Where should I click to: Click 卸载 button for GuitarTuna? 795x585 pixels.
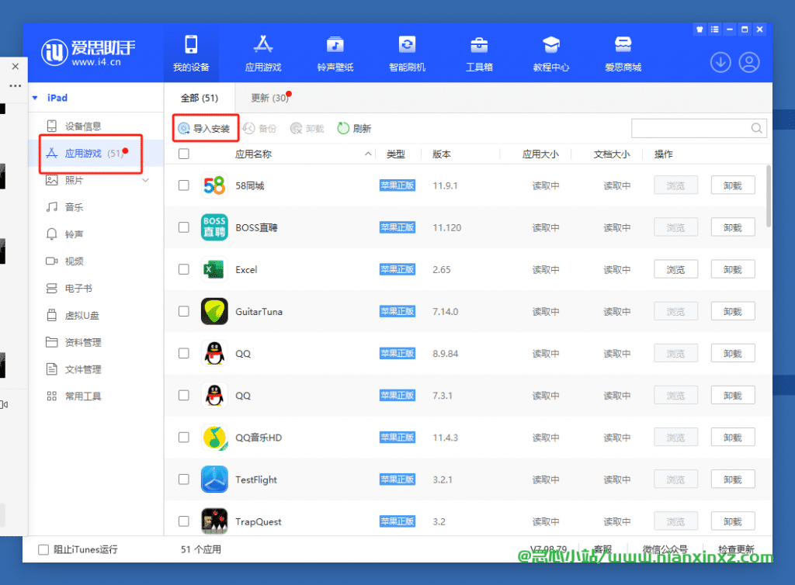coord(733,311)
